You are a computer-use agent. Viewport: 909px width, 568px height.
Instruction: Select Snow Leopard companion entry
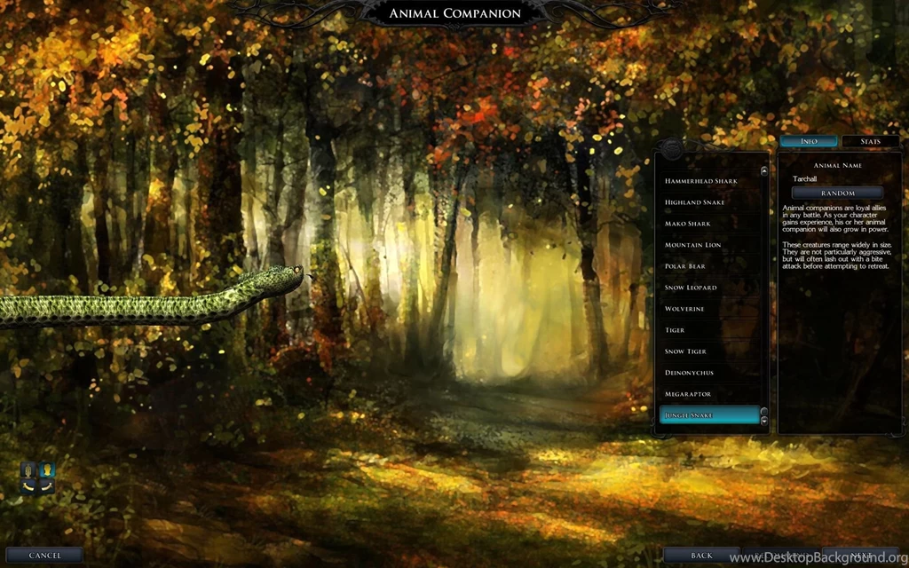pos(691,288)
